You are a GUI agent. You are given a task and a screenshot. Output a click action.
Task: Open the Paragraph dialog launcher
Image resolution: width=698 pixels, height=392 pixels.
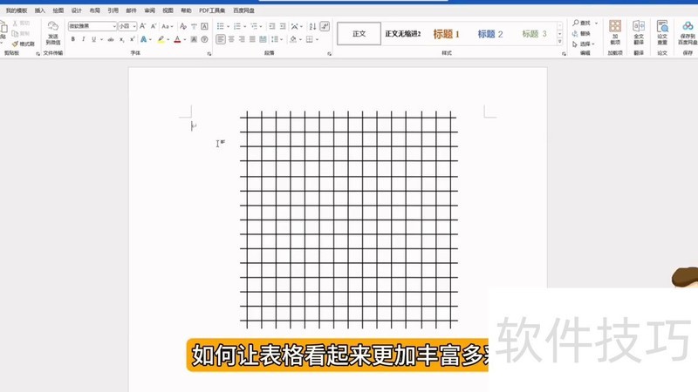coord(330,53)
